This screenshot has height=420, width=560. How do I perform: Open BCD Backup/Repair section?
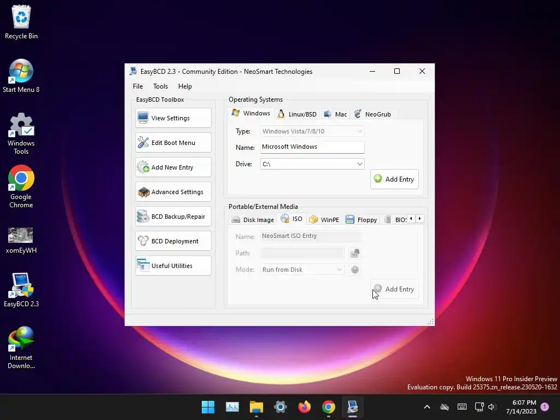[x=173, y=217]
